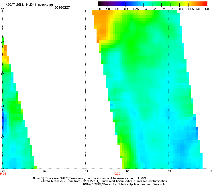Click the '1.0' color scale label
This screenshot has width=212, height=186.
[x=207, y=9]
